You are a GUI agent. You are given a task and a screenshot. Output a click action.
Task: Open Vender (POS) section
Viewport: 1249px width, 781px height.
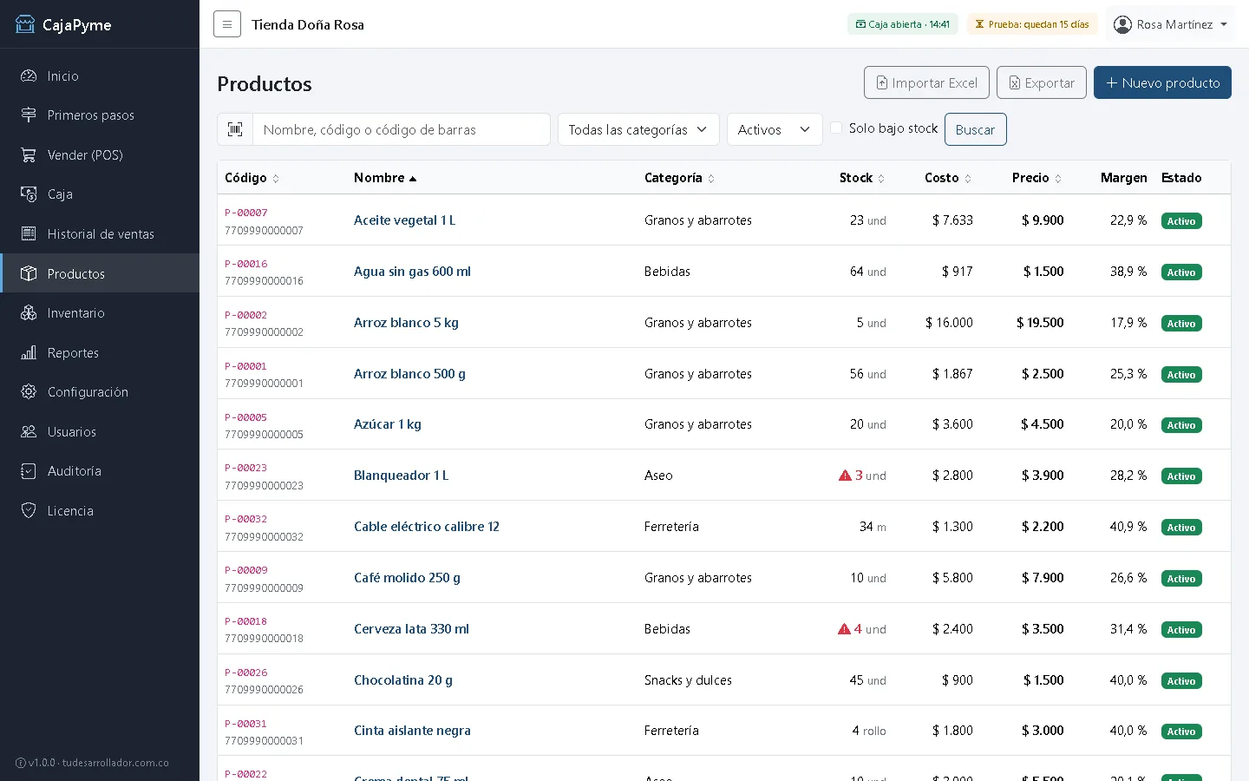click(x=100, y=155)
